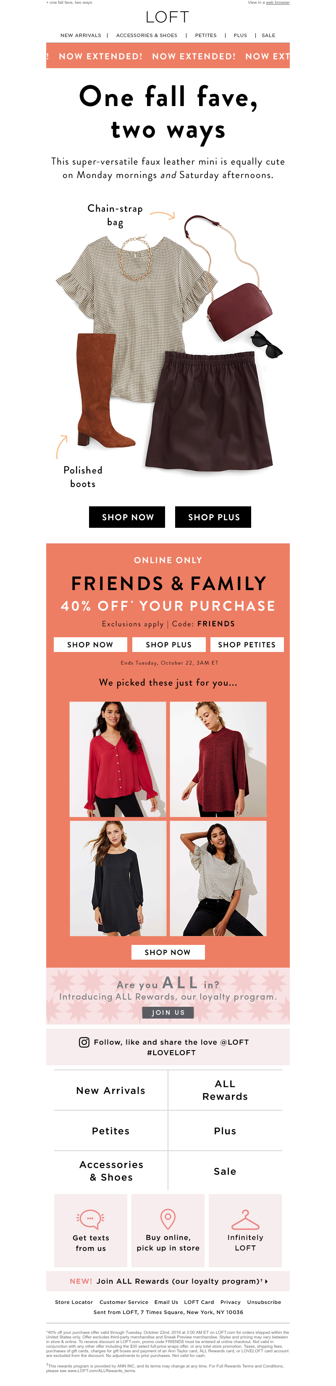Click the black Shop Plus button
The width and height of the screenshot is (336, 1386).
click(x=213, y=516)
